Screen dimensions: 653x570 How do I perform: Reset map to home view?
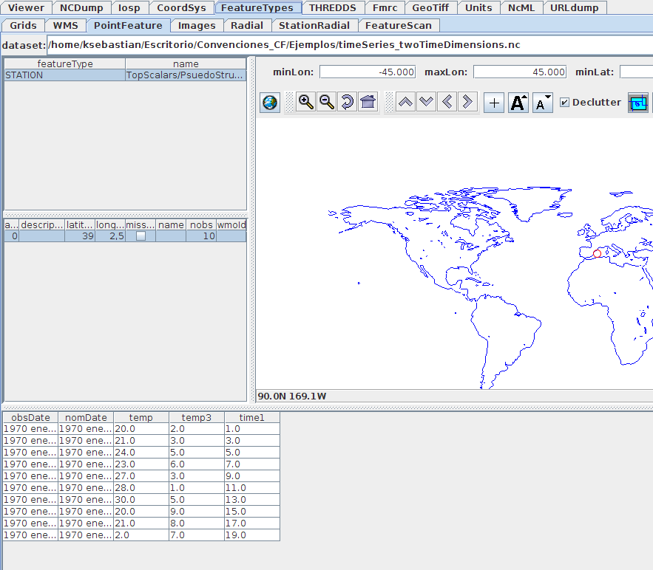[368, 103]
